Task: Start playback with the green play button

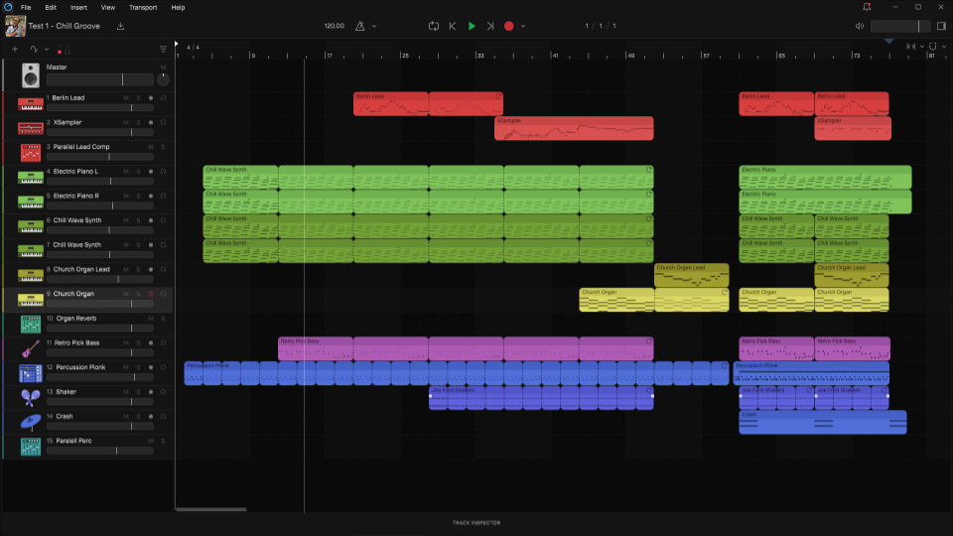Action: pos(472,26)
